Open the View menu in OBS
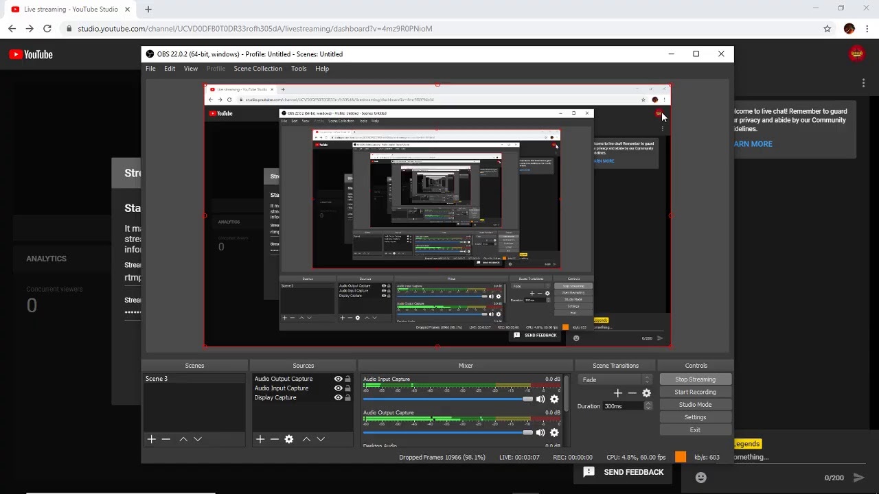The image size is (879, 494). click(x=191, y=69)
